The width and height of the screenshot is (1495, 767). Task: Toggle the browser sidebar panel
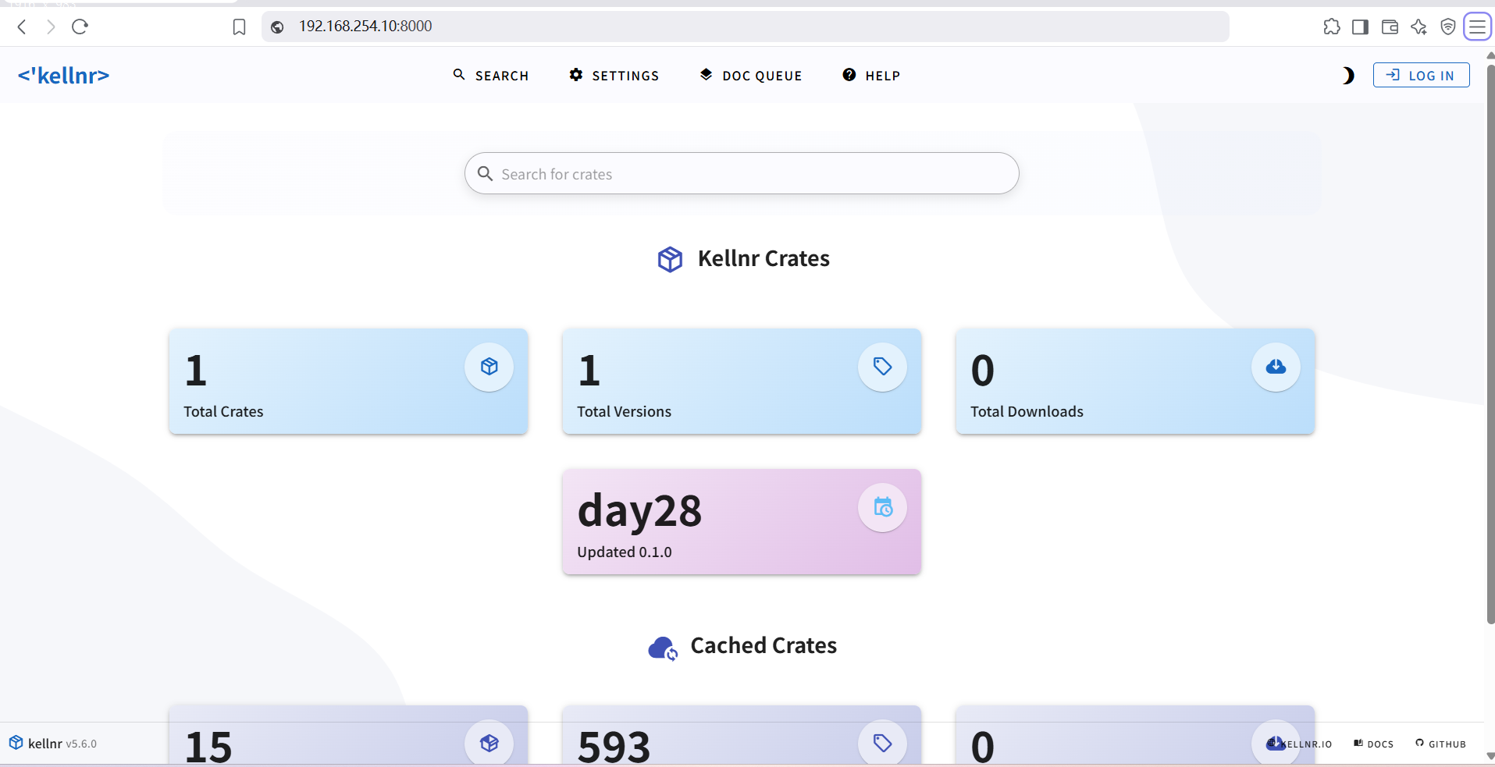1360,27
